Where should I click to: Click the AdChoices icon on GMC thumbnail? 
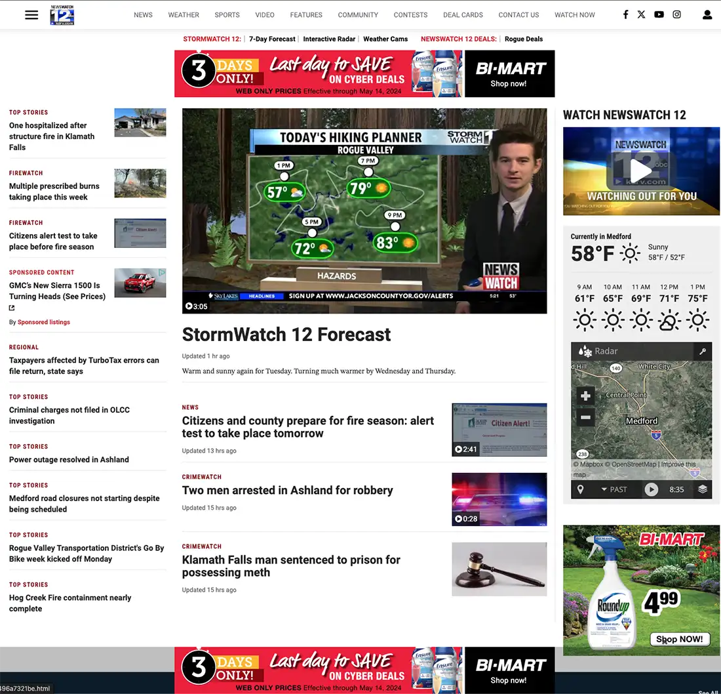(162, 272)
